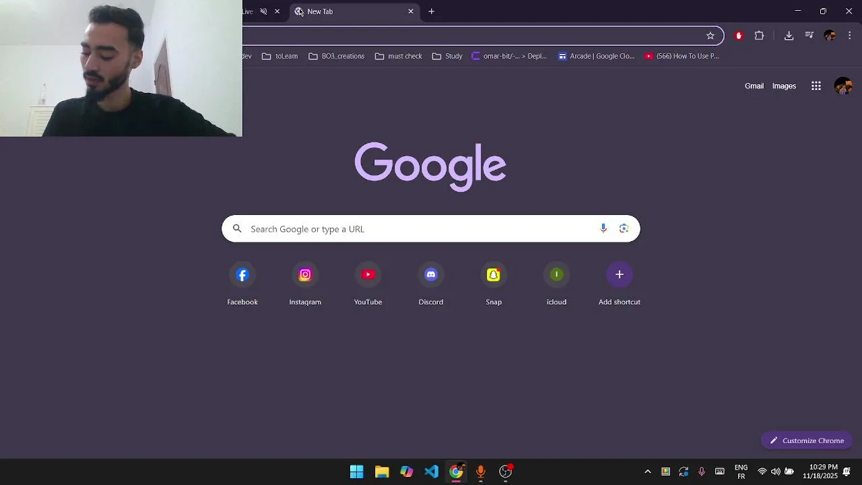Click the Google Chrome taskbar icon
This screenshot has width=862, height=485.
[457, 472]
